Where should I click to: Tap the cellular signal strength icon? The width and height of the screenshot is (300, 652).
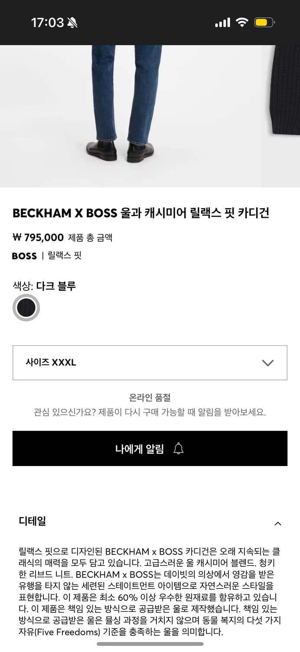(x=222, y=22)
